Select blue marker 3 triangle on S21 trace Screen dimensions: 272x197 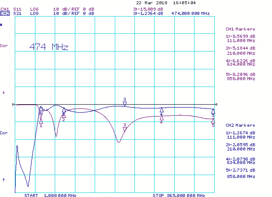[125, 104]
